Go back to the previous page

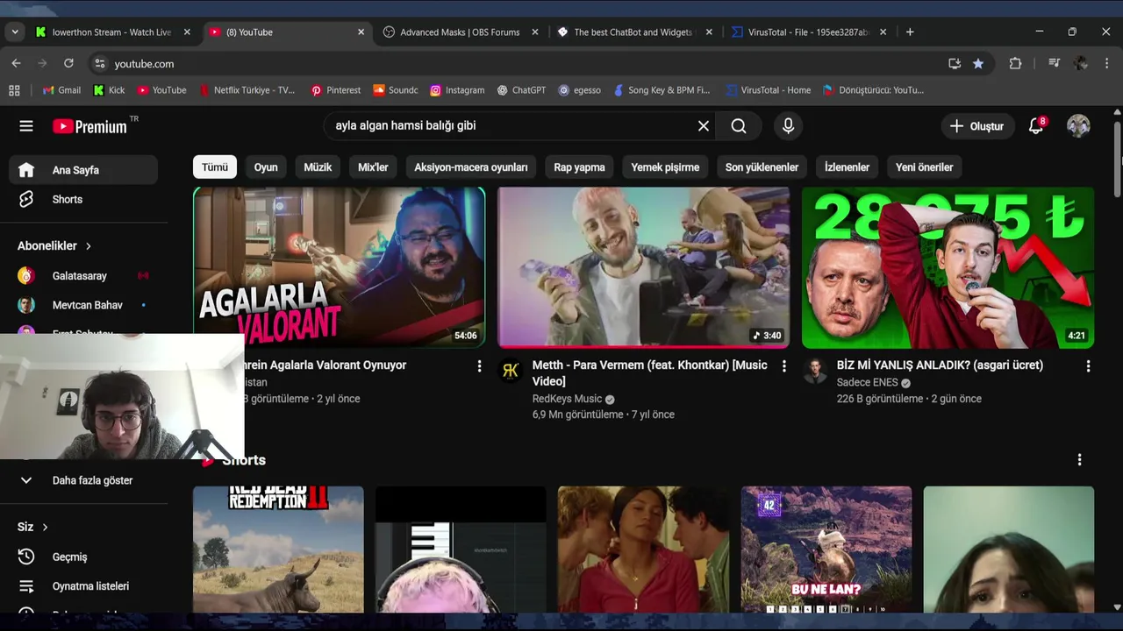click(16, 64)
